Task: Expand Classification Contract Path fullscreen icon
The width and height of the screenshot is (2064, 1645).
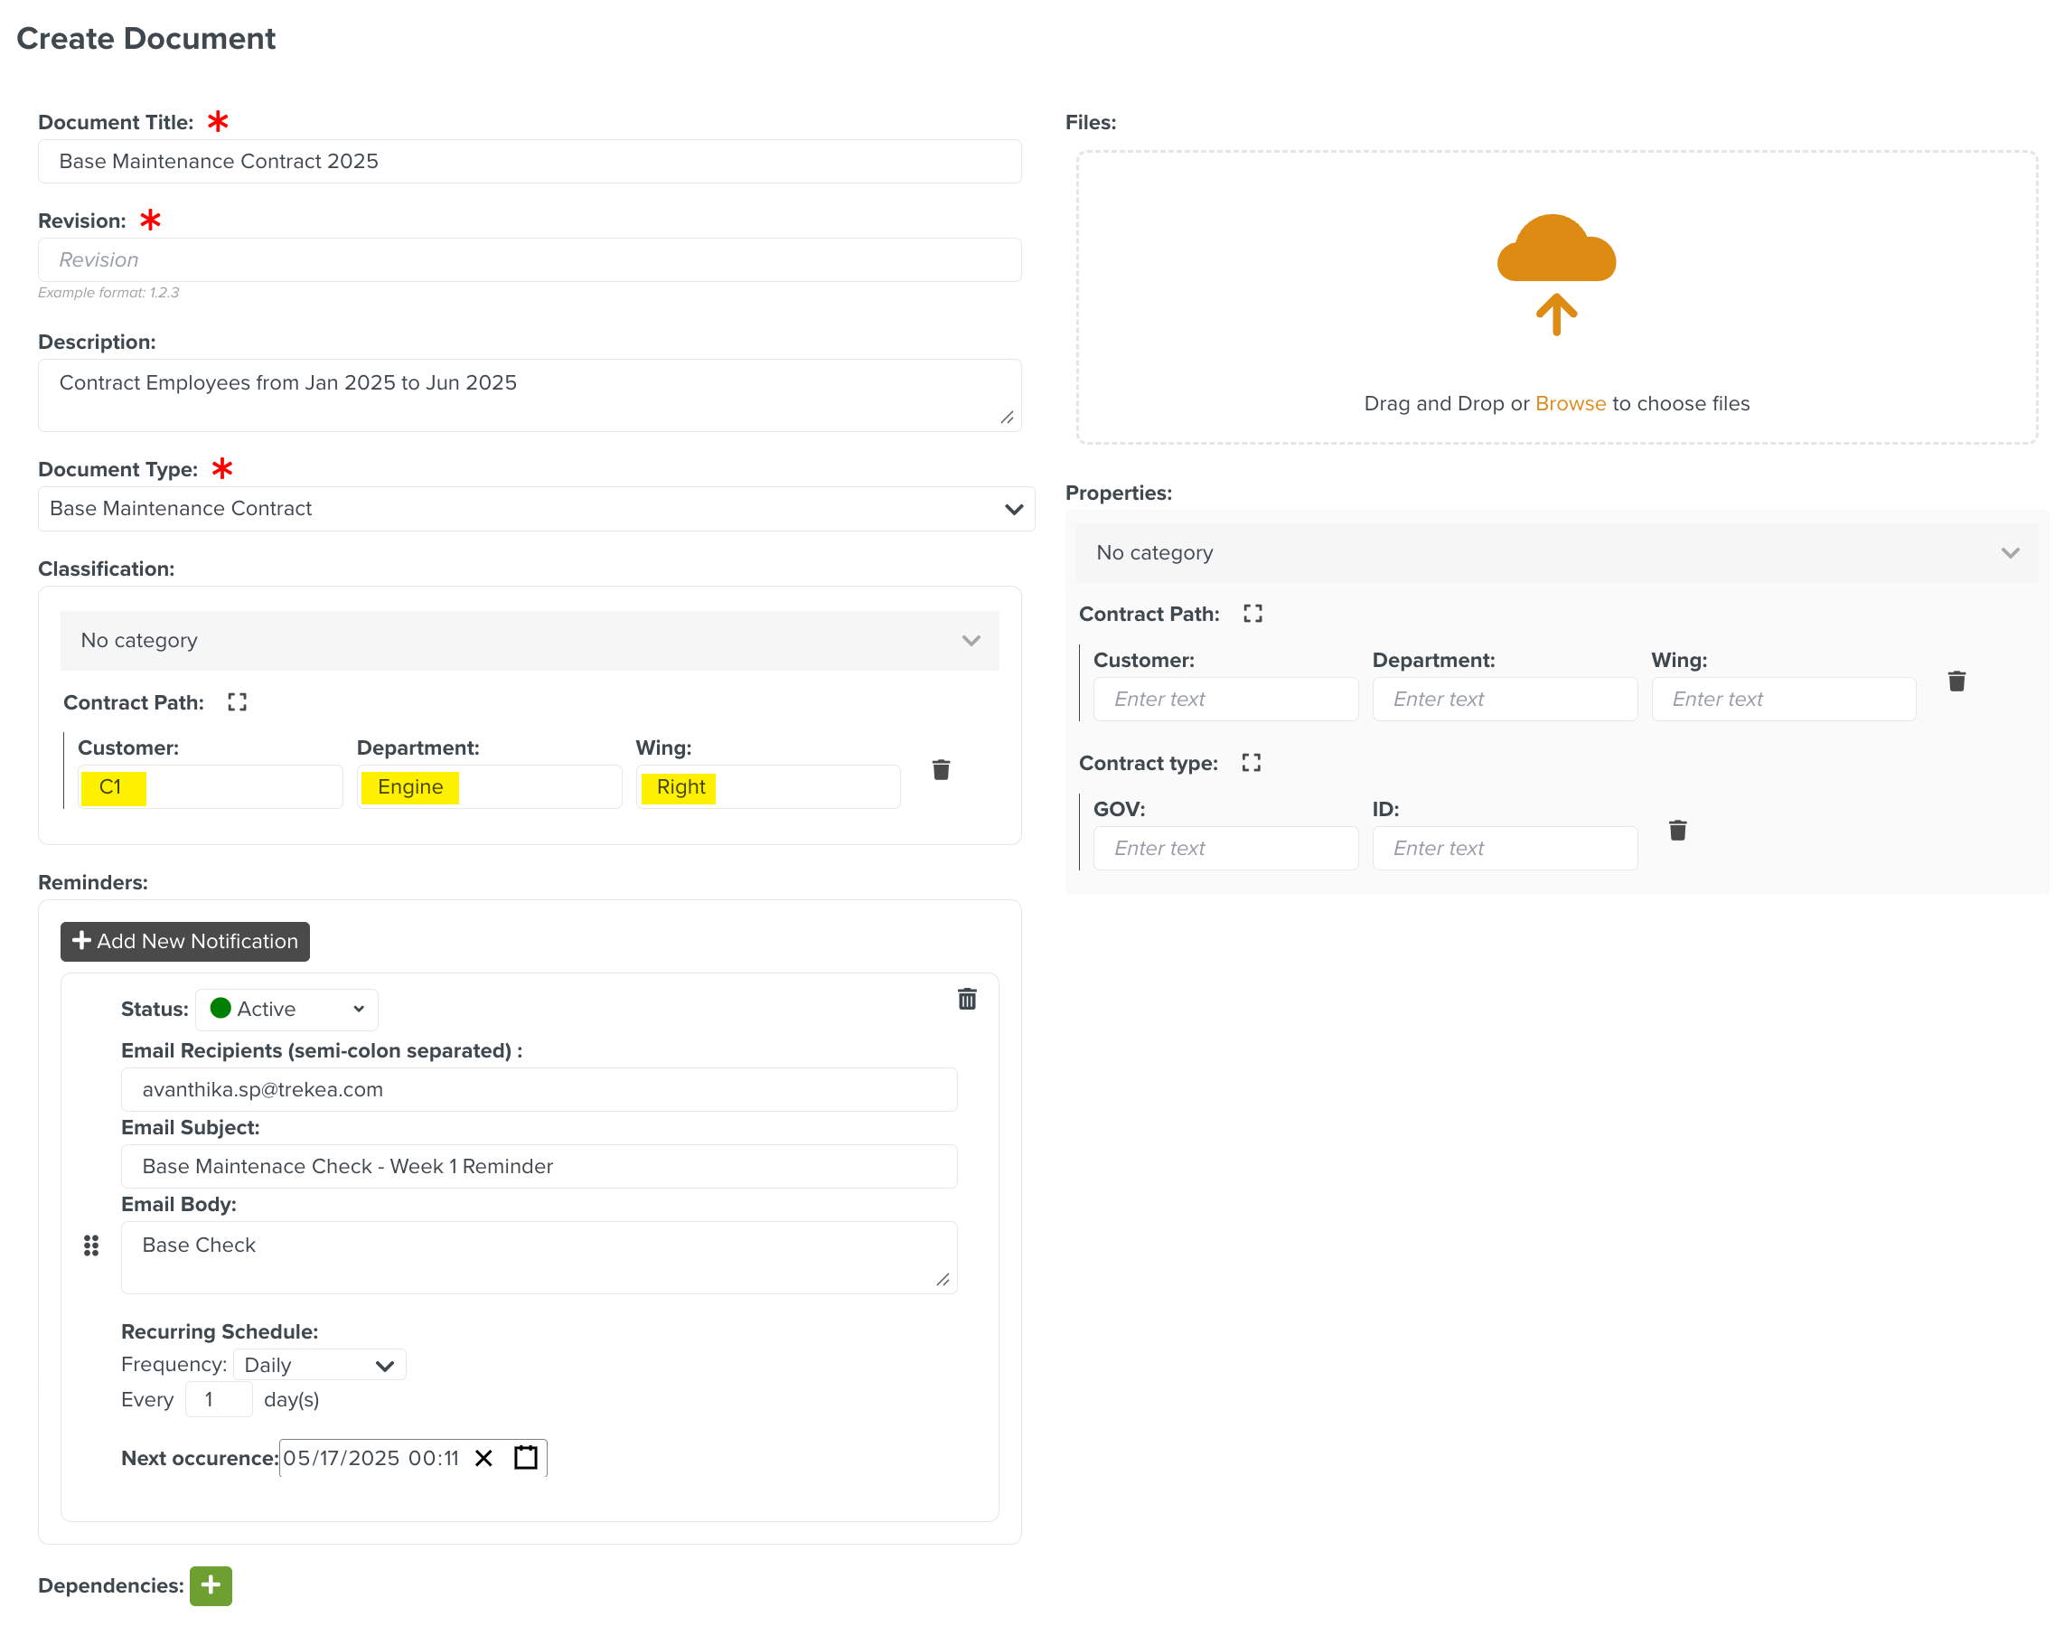Action: (x=238, y=702)
